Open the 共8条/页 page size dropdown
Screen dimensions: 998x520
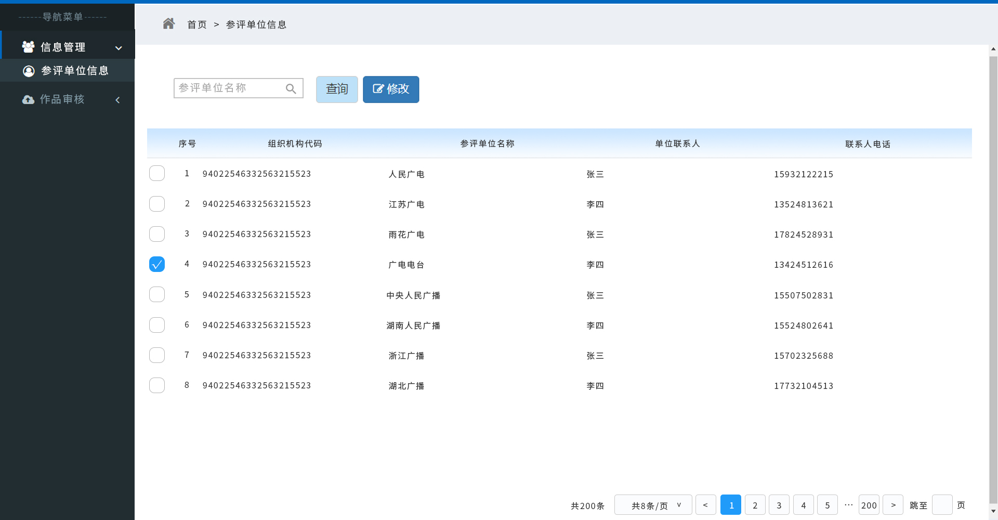pos(653,505)
